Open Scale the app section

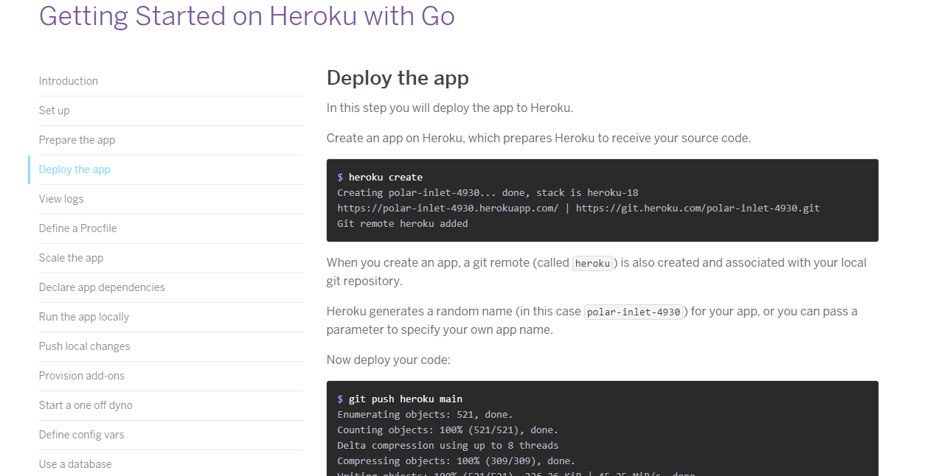coord(72,258)
